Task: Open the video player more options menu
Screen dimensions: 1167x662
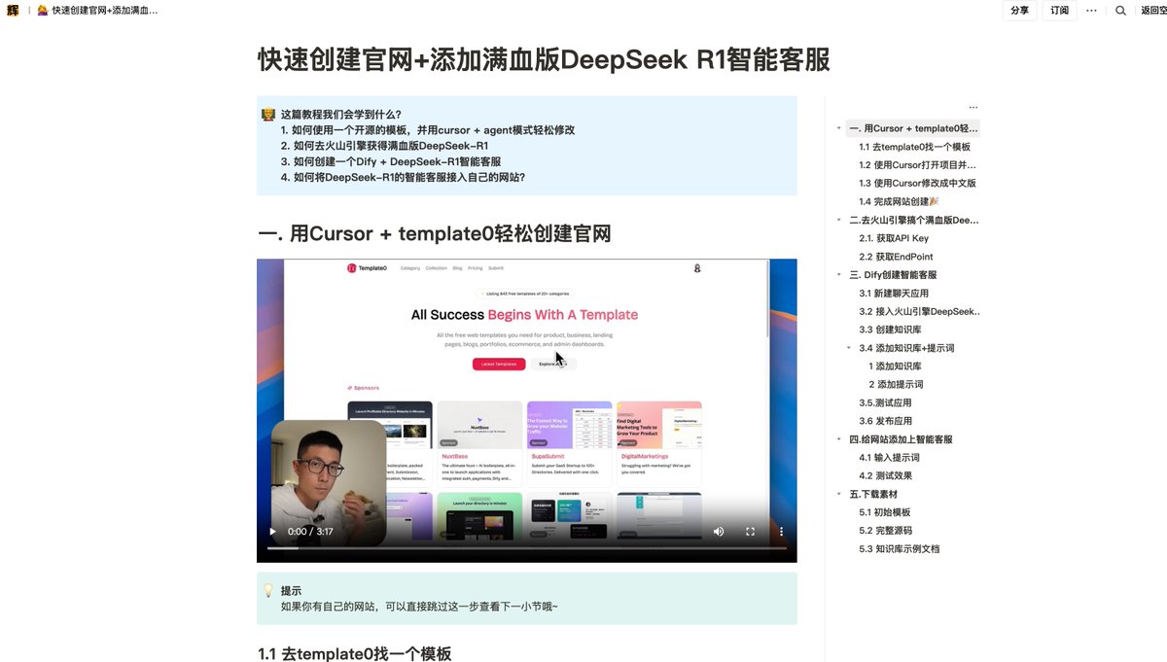Action: point(781,532)
